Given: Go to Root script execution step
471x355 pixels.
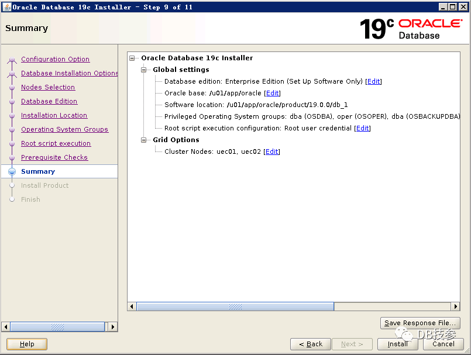Looking at the screenshot, I should [x=56, y=143].
